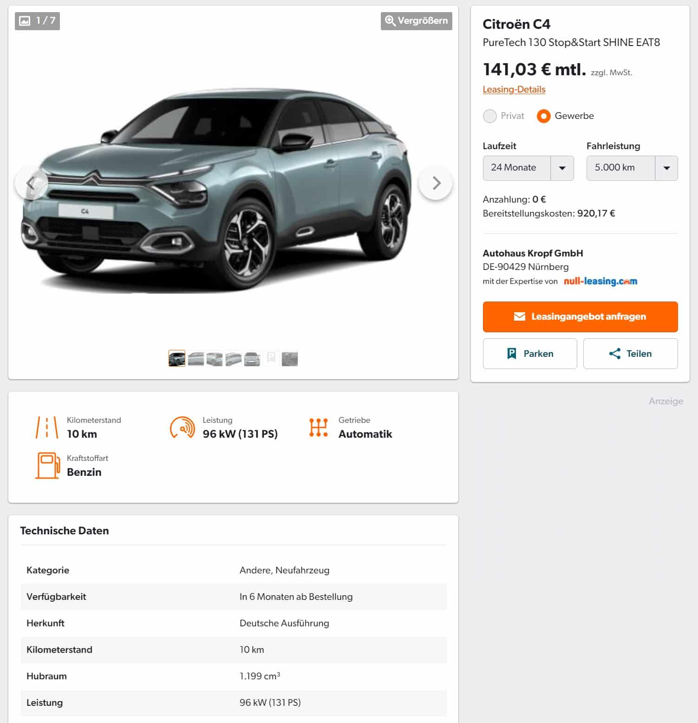
Task: Select the fifth rear-view thumbnail
Action: coord(252,359)
